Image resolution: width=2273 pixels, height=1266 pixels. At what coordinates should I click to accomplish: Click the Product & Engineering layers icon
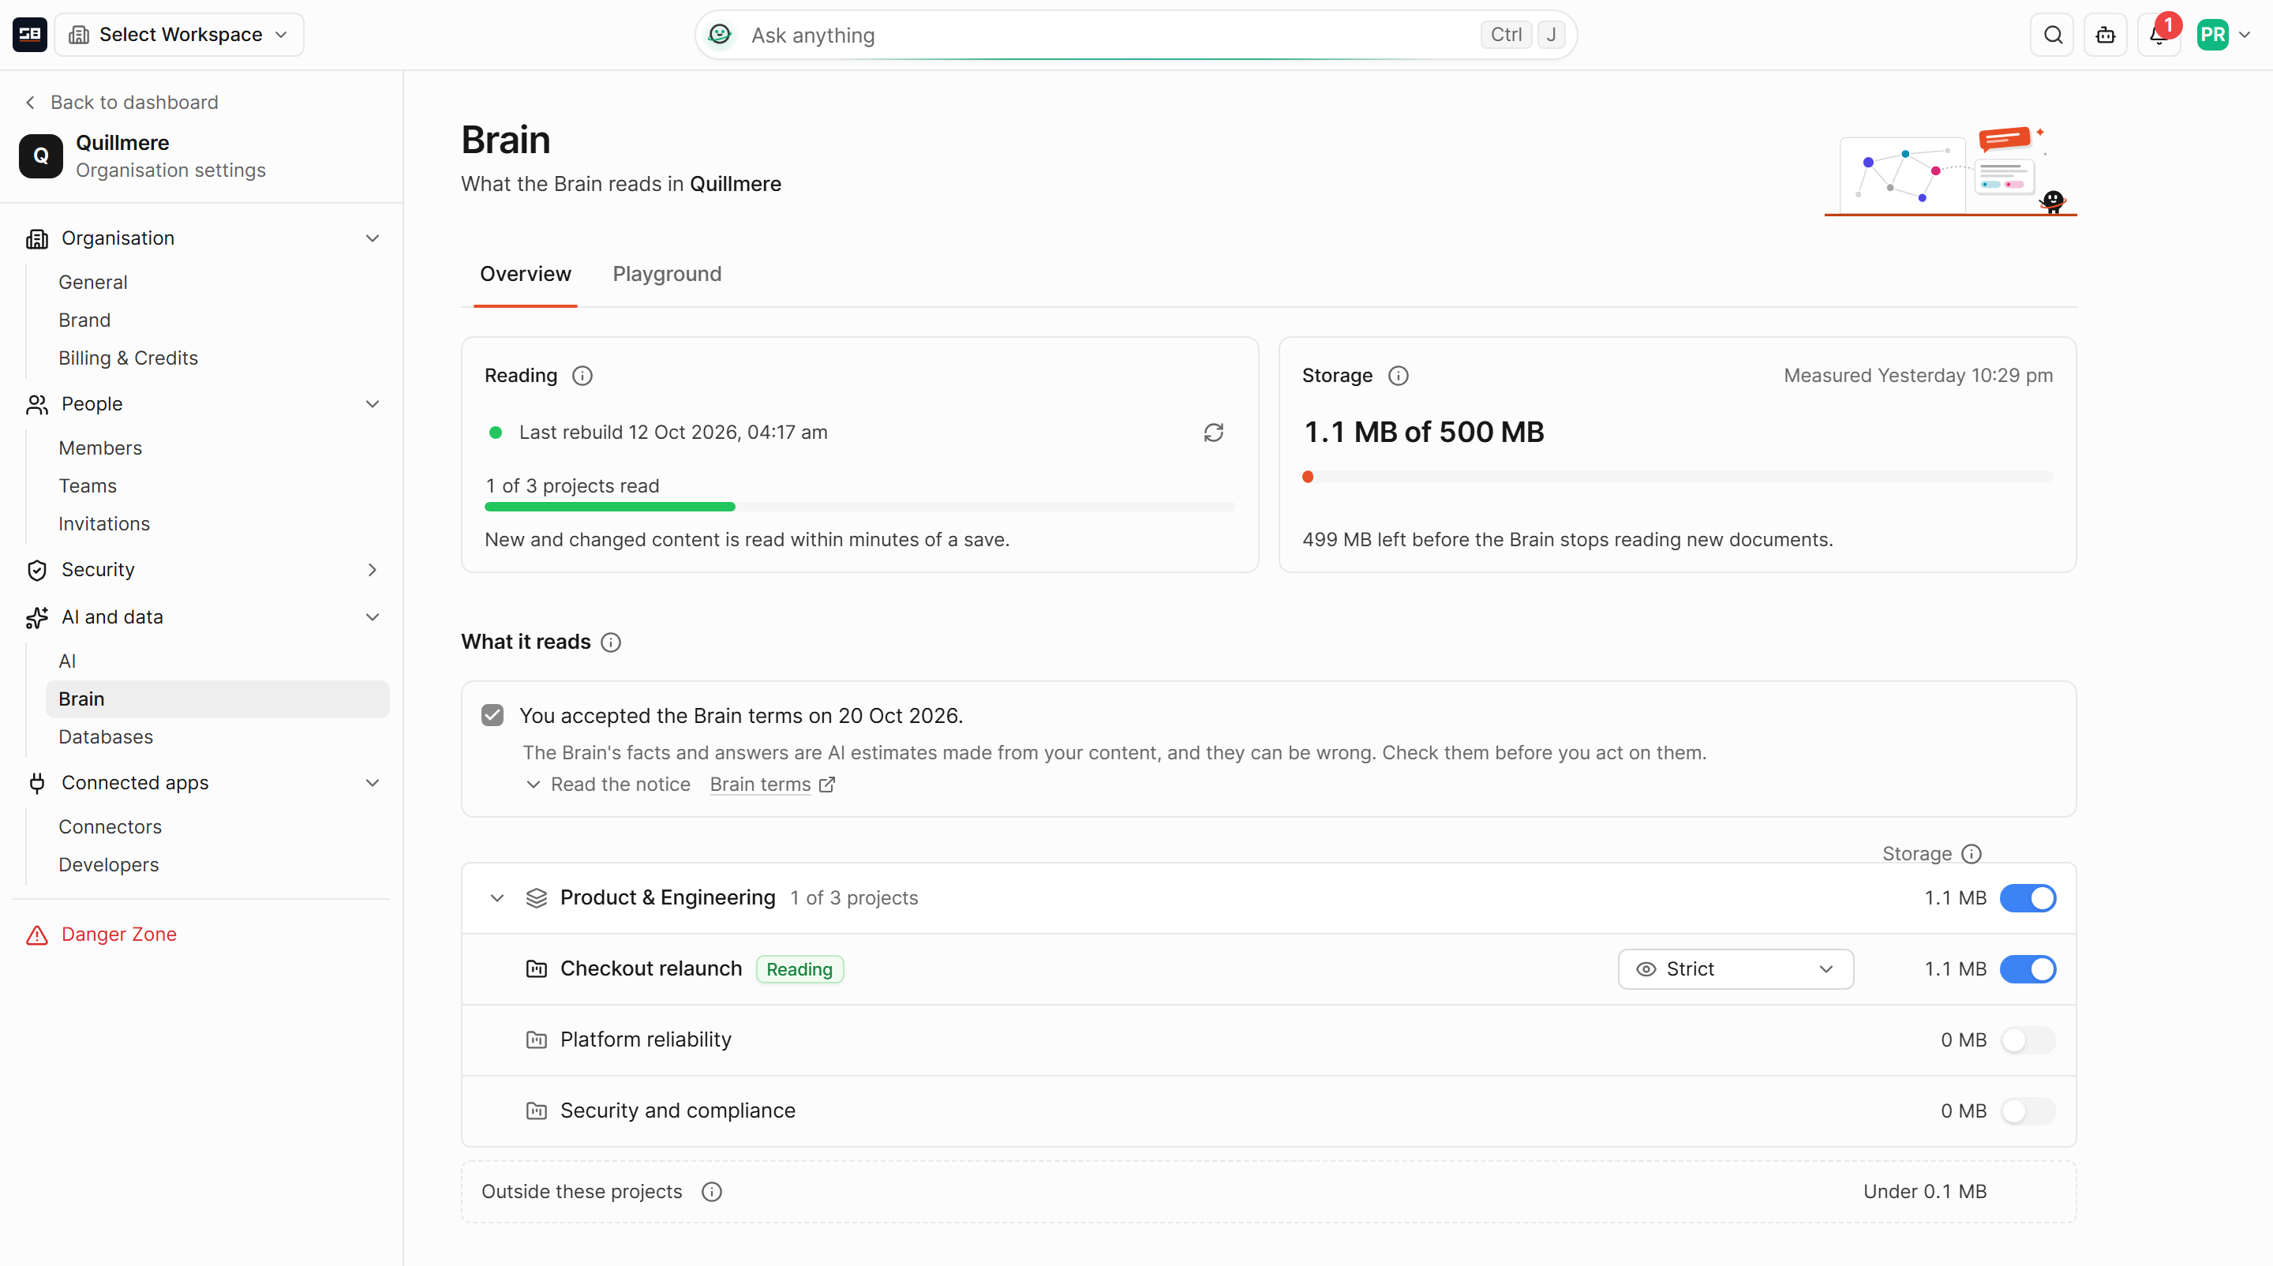pyautogui.click(x=537, y=898)
